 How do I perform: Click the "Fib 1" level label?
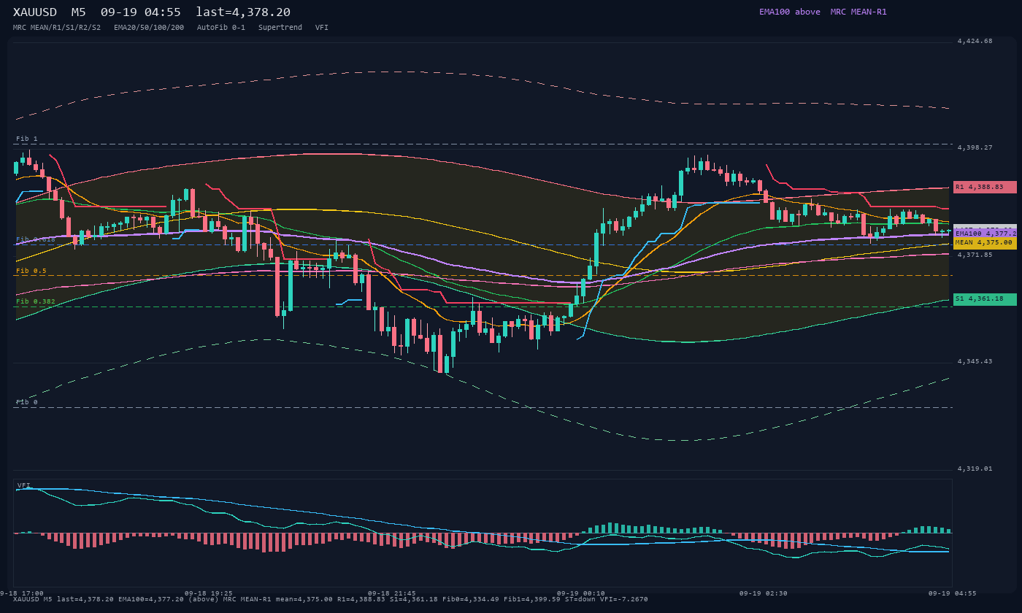click(x=27, y=139)
